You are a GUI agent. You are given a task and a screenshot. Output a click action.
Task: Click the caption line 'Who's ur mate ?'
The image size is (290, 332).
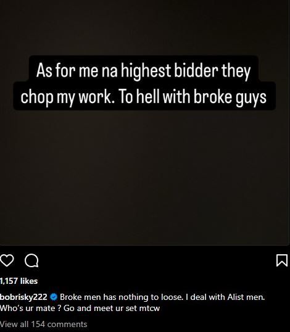(31, 308)
